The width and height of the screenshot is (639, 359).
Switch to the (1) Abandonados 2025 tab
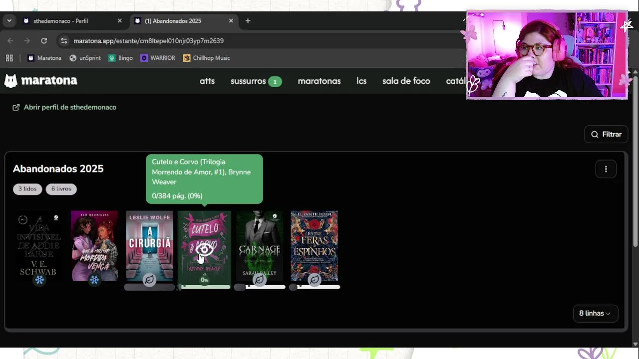tap(184, 21)
